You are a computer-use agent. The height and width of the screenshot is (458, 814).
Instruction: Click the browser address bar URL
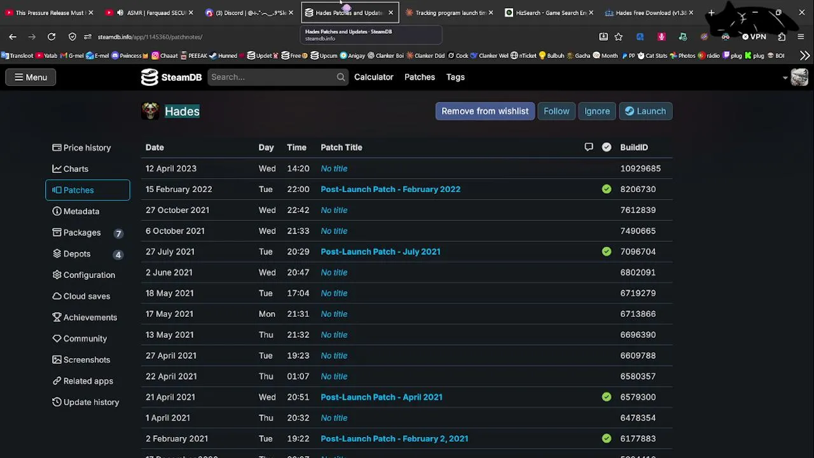pos(150,37)
